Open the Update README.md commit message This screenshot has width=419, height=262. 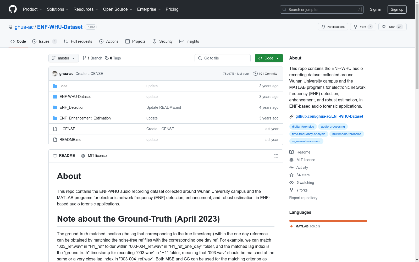[164, 107]
